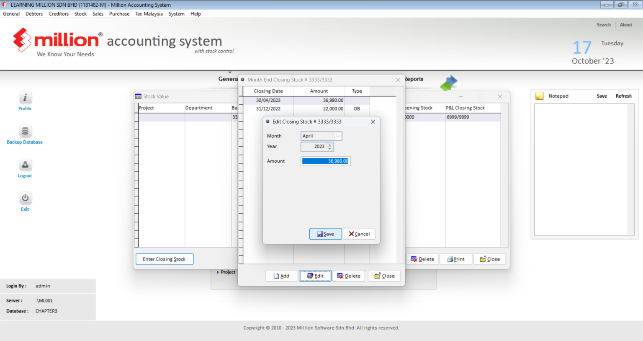Click Edit in Month End Closing Stock
Screen dimensions: 643x341
point(315,276)
